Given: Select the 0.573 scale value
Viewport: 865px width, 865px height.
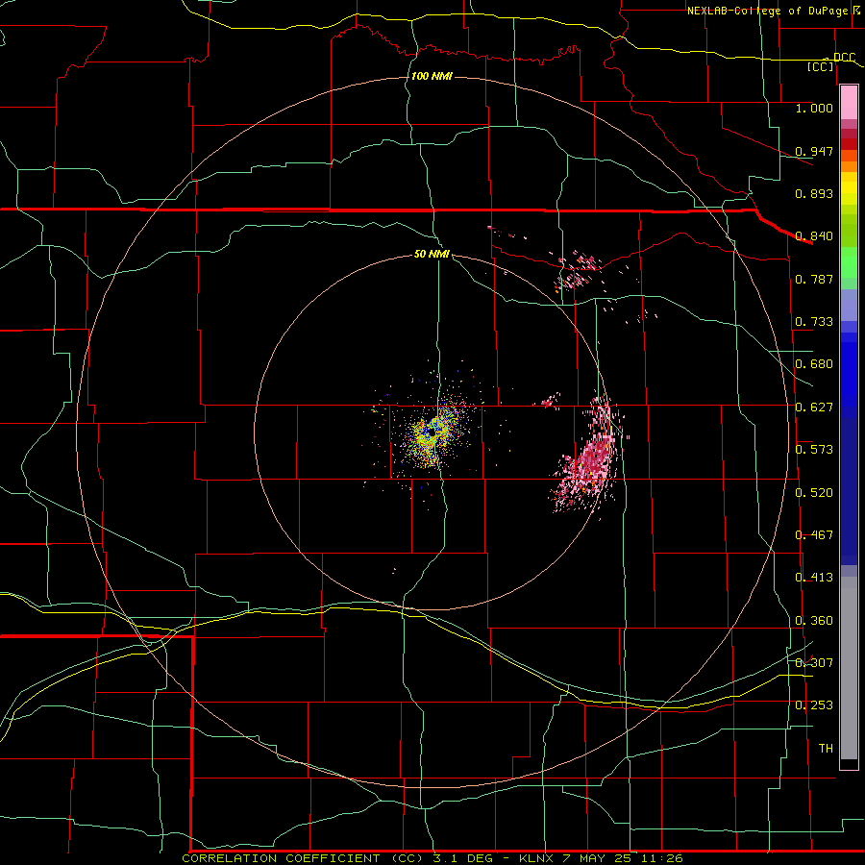Looking at the screenshot, I should pyautogui.click(x=814, y=450).
